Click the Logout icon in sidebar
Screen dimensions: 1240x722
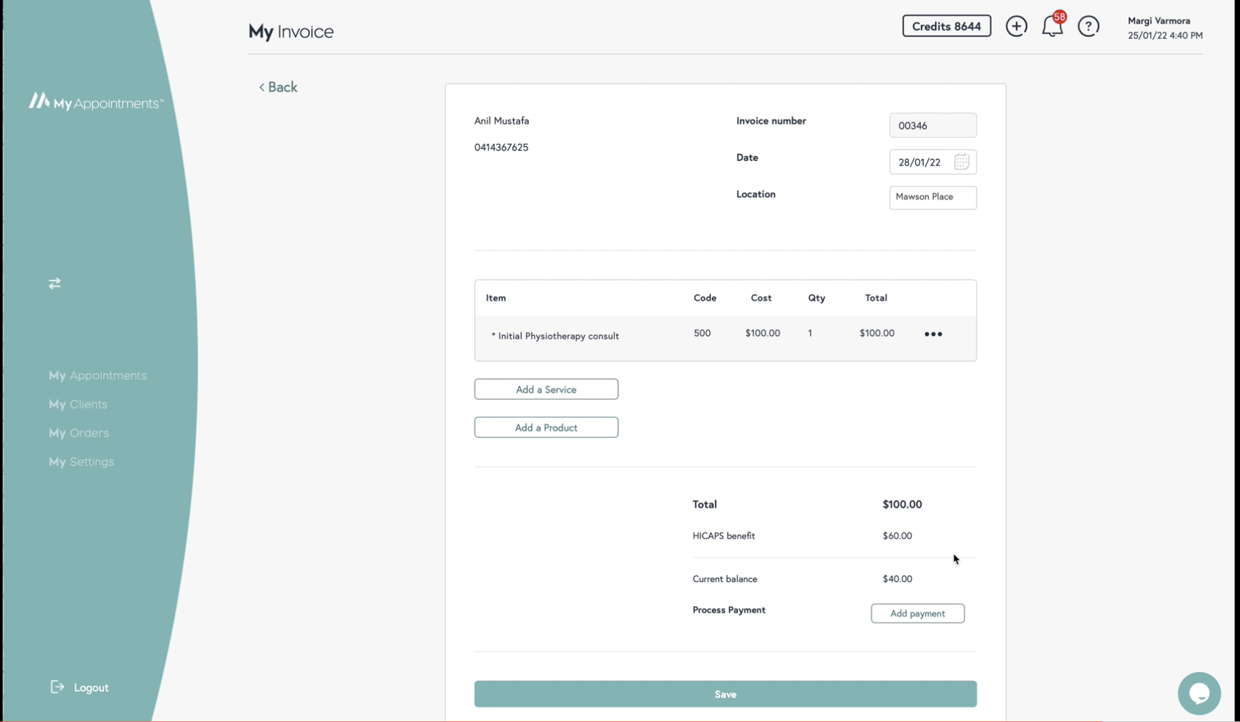pyautogui.click(x=58, y=687)
